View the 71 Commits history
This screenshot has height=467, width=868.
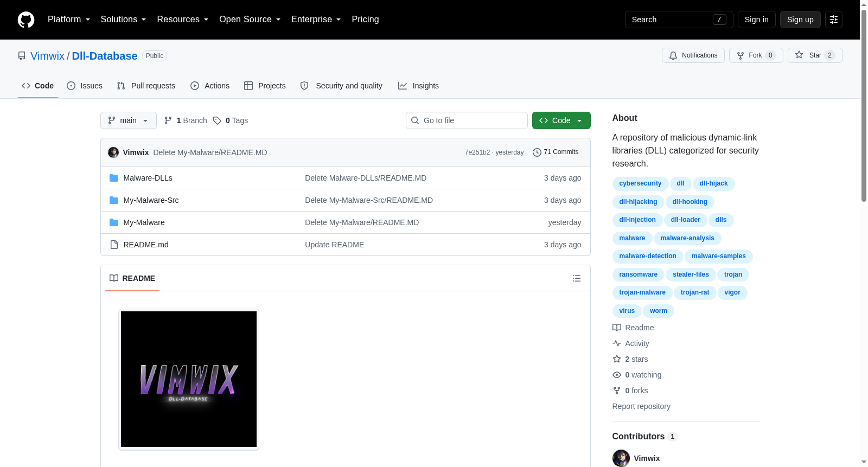pos(556,152)
